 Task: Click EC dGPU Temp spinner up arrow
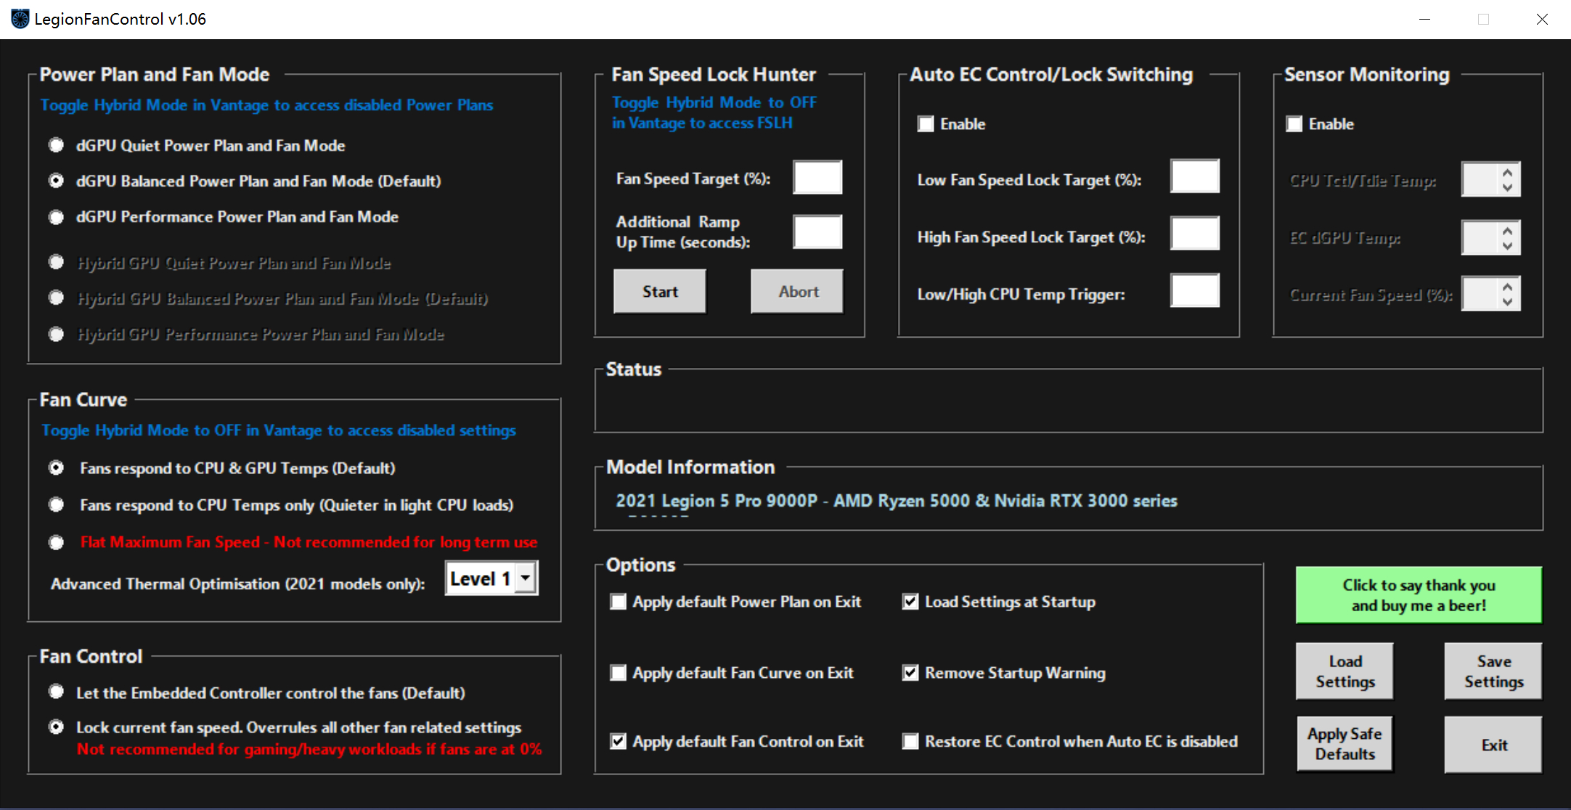pyautogui.click(x=1508, y=231)
